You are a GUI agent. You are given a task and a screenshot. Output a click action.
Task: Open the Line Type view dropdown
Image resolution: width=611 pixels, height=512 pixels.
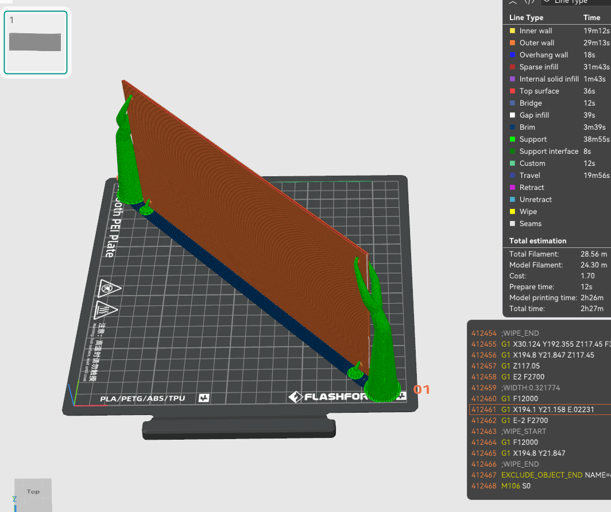tap(576, 2)
